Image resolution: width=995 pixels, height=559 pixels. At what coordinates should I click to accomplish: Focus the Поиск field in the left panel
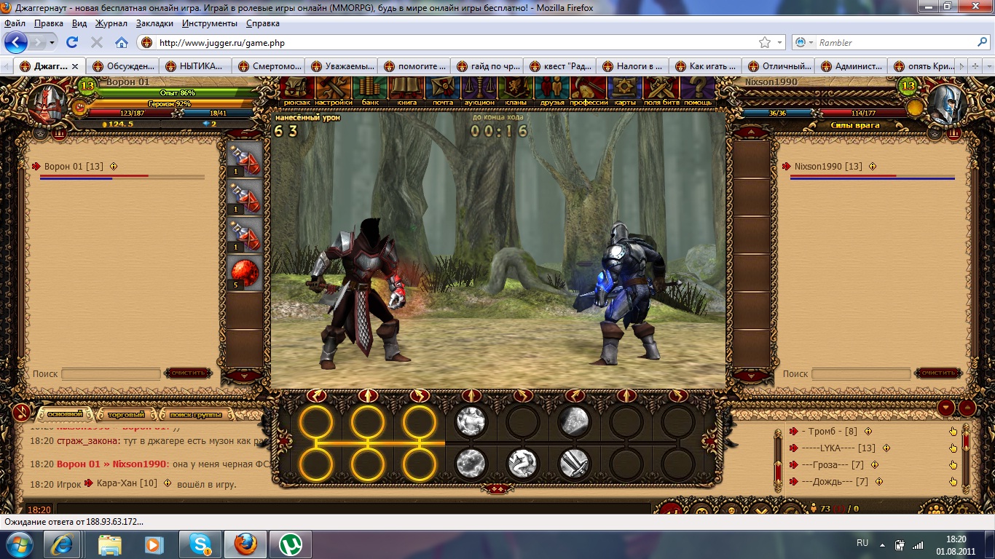point(111,374)
